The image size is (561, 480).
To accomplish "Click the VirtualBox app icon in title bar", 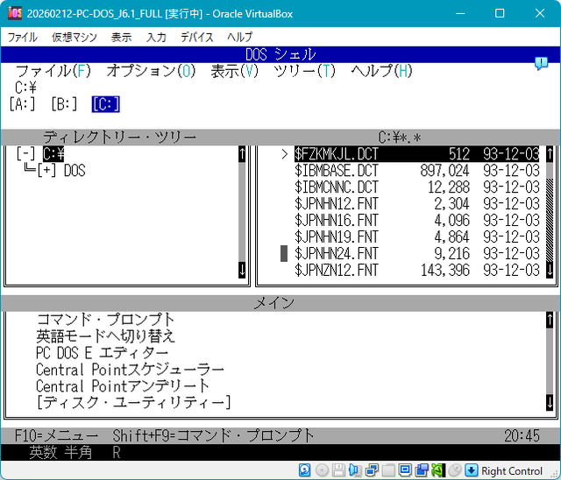I will pos(14,13).
